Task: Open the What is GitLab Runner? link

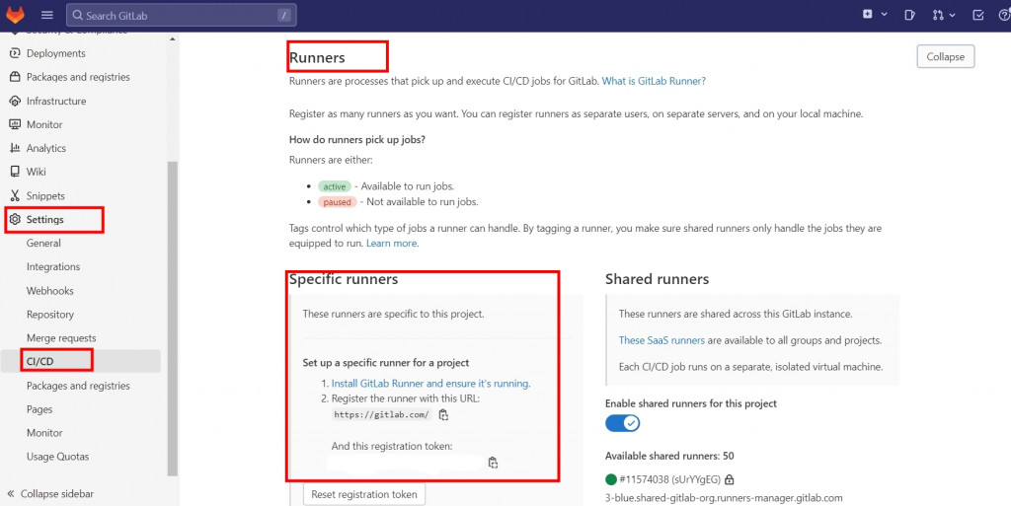Action: click(654, 81)
